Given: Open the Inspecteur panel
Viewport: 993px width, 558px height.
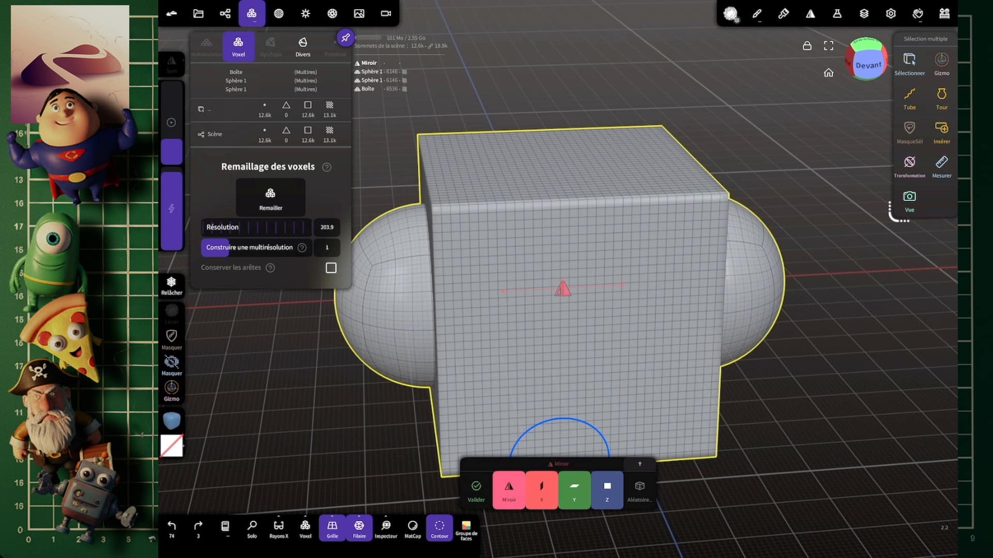Looking at the screenshot, I should pyautogui.click(x=386, y=529).
